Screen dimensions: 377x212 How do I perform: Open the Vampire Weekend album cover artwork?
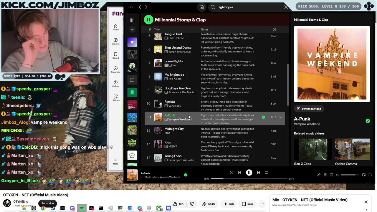332,64
